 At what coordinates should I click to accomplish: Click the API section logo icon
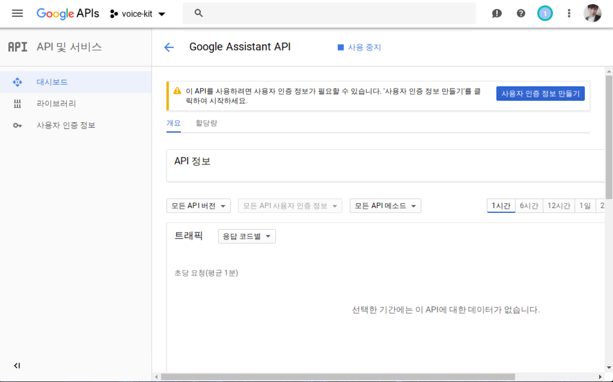pyautogui.click(x=18, y=47)
